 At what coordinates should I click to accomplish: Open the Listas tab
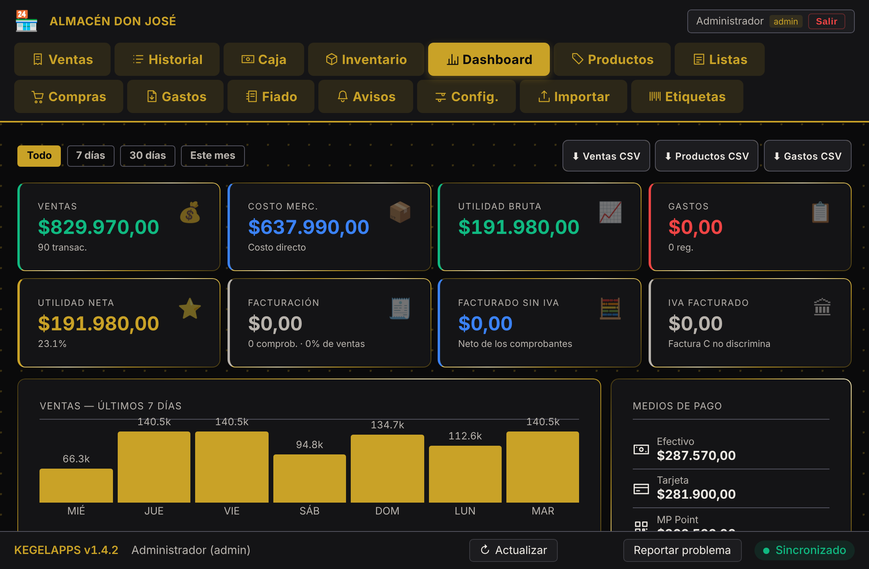point(720,59)
